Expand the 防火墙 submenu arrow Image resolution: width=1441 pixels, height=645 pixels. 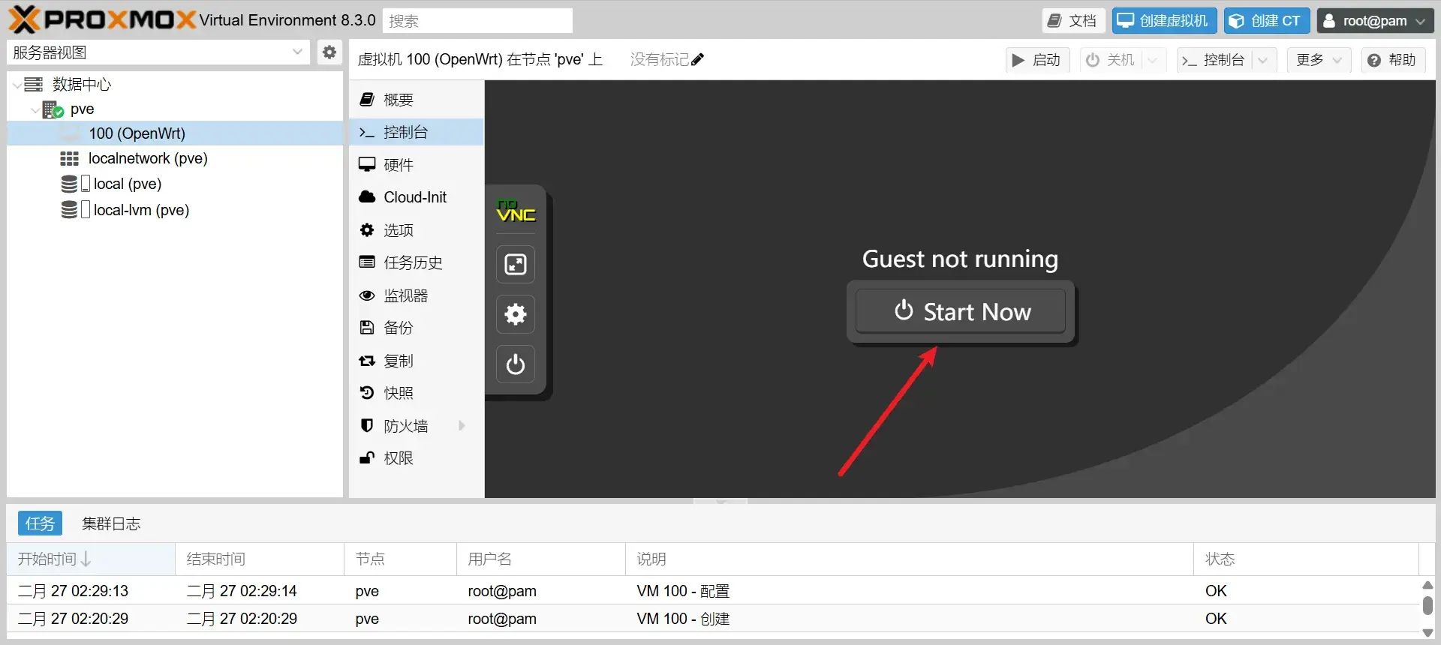[462, 426]
